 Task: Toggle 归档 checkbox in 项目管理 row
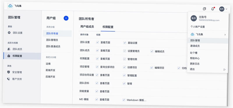point(179,68)
